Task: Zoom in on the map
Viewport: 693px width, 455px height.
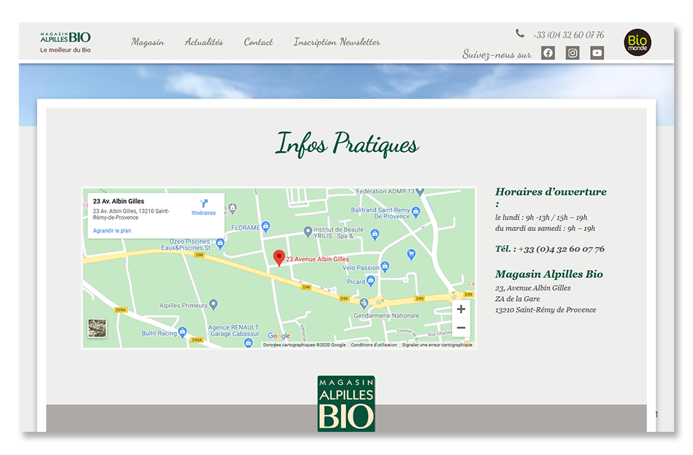Action: (x=461, y=309)
